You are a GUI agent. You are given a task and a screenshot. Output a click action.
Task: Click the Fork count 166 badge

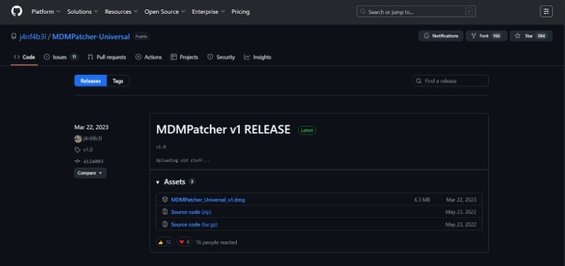point(496,36)
